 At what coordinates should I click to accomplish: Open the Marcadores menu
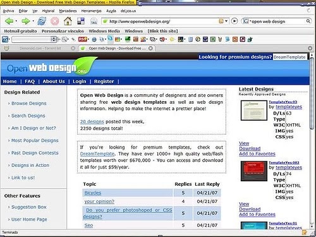coord(68,11)
